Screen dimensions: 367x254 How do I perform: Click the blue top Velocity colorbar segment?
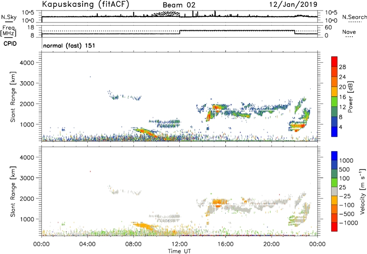pos(334,156)
